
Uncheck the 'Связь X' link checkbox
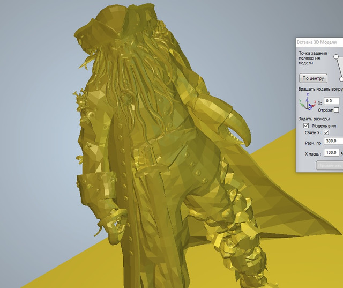pyautogui.click(x=326, y=132)
